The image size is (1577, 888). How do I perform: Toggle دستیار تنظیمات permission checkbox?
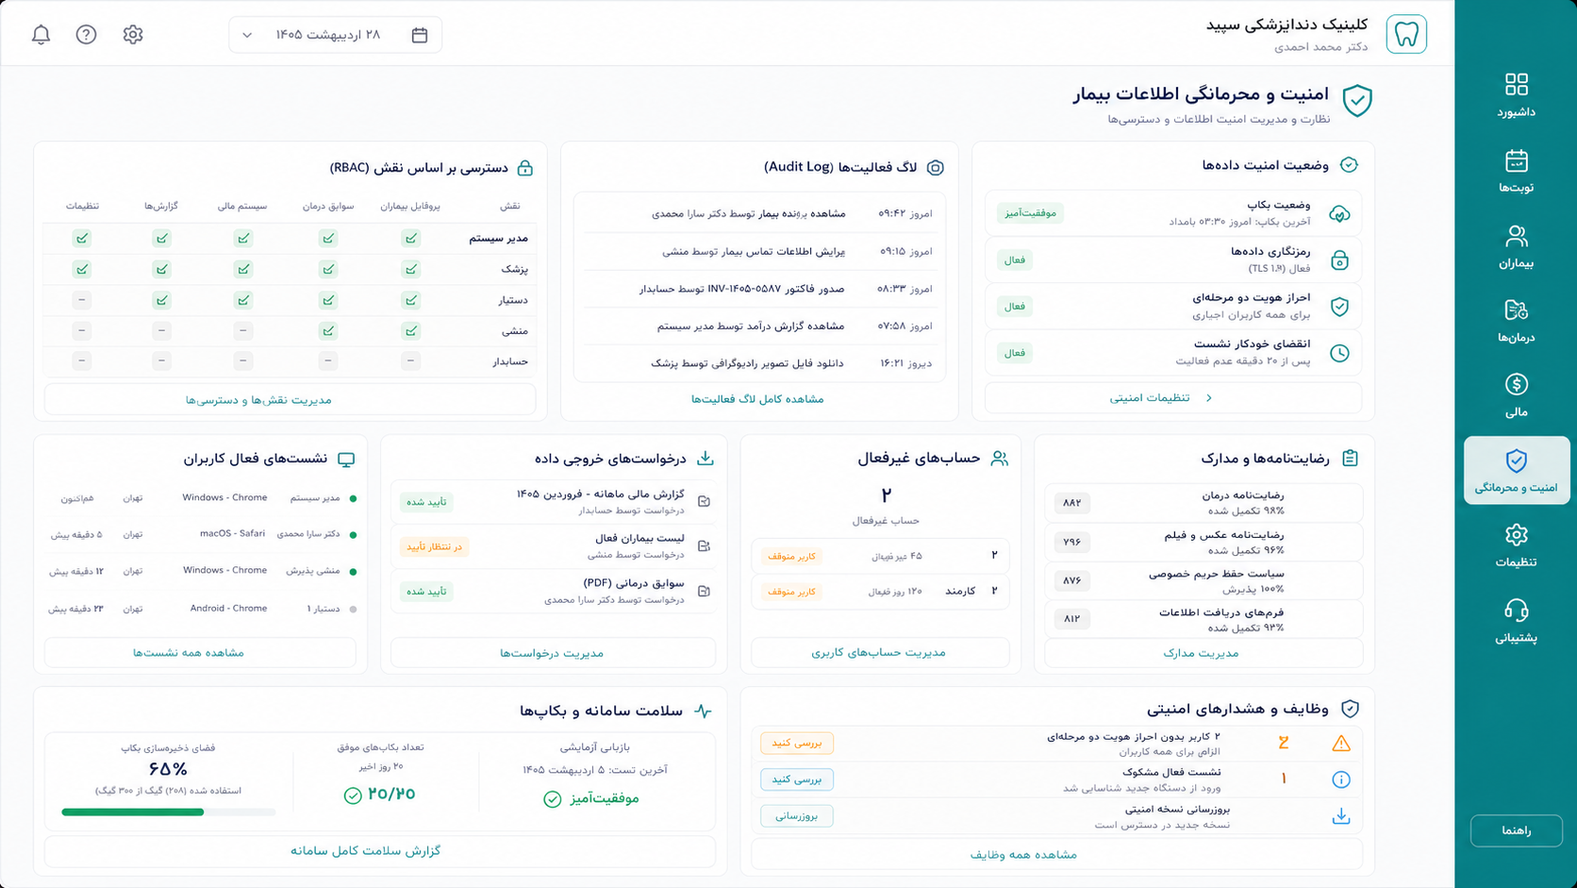[x=82, y=300]
